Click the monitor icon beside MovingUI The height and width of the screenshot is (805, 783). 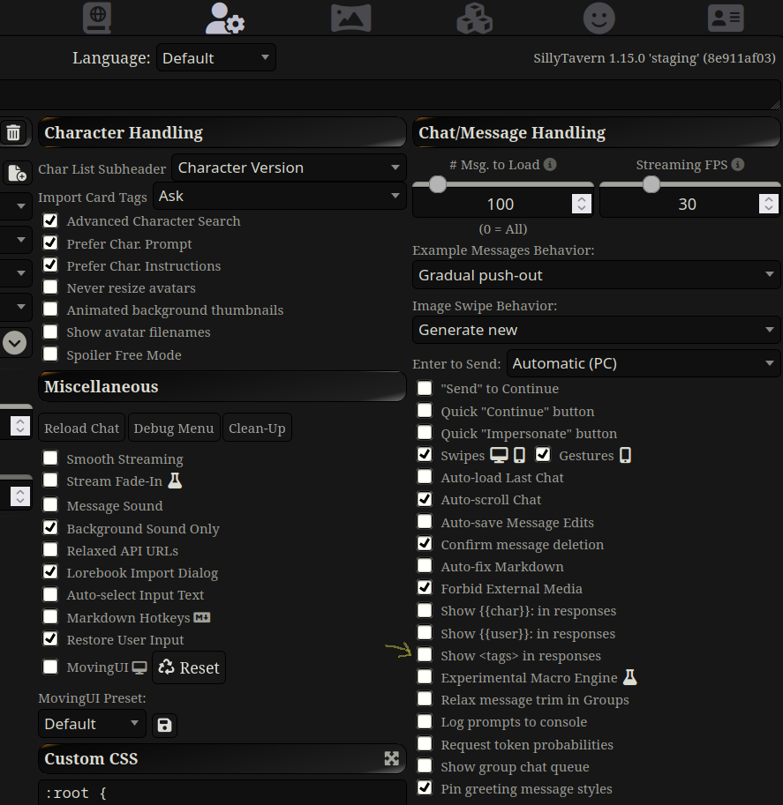point(139,667)
